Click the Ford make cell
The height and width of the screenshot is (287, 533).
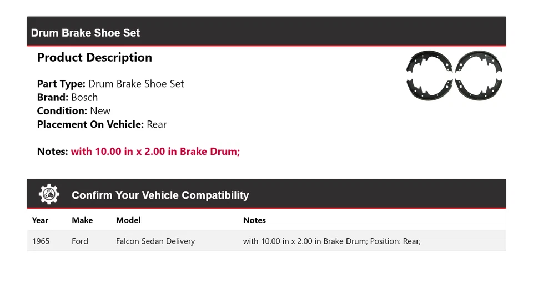[x=80, y=241]
